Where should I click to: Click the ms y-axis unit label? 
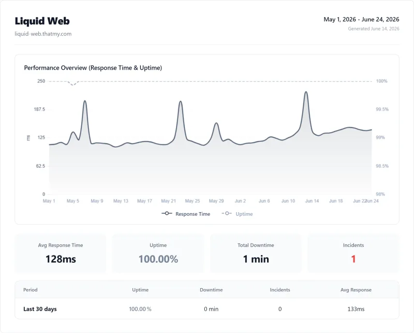pos(28,138)
